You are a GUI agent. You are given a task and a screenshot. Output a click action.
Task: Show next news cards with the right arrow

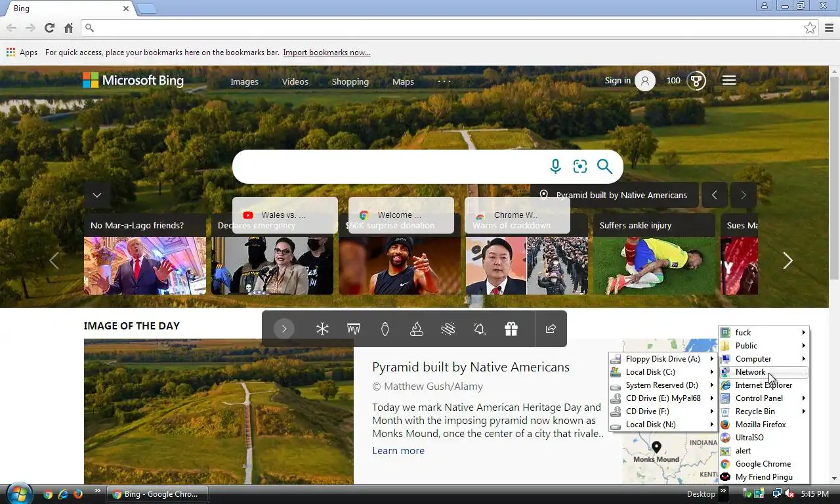787,261
